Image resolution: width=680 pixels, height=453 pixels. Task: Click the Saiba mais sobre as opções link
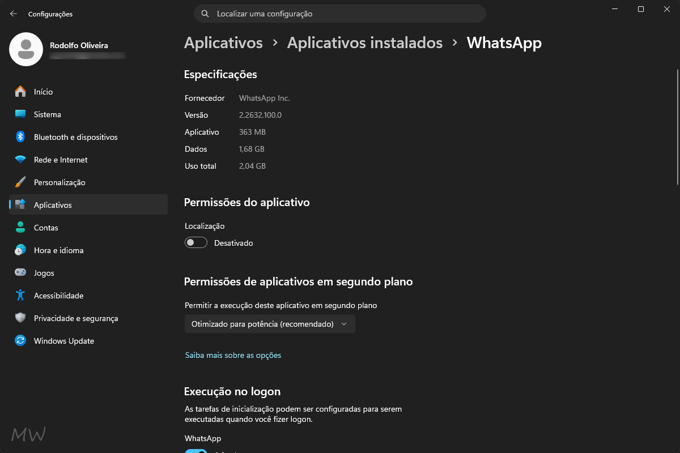tap(233, 355)
